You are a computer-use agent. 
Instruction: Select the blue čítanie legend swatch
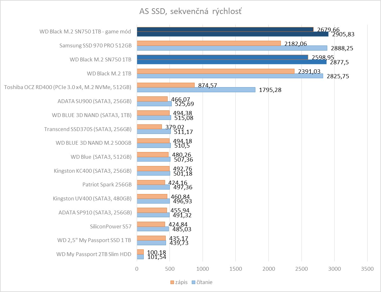(x=193, y=282)
